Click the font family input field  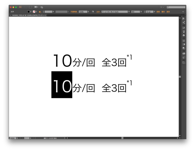[x=115, y=12]
